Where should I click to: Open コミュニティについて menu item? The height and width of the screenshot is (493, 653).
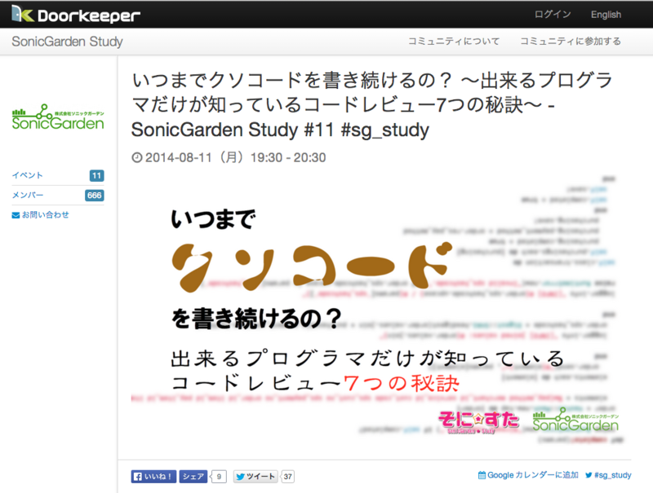(454, 42)
